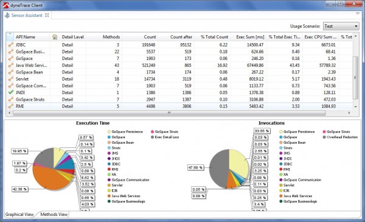Select the Graphical View tab

pyautogui.click(x=19, y=214)
